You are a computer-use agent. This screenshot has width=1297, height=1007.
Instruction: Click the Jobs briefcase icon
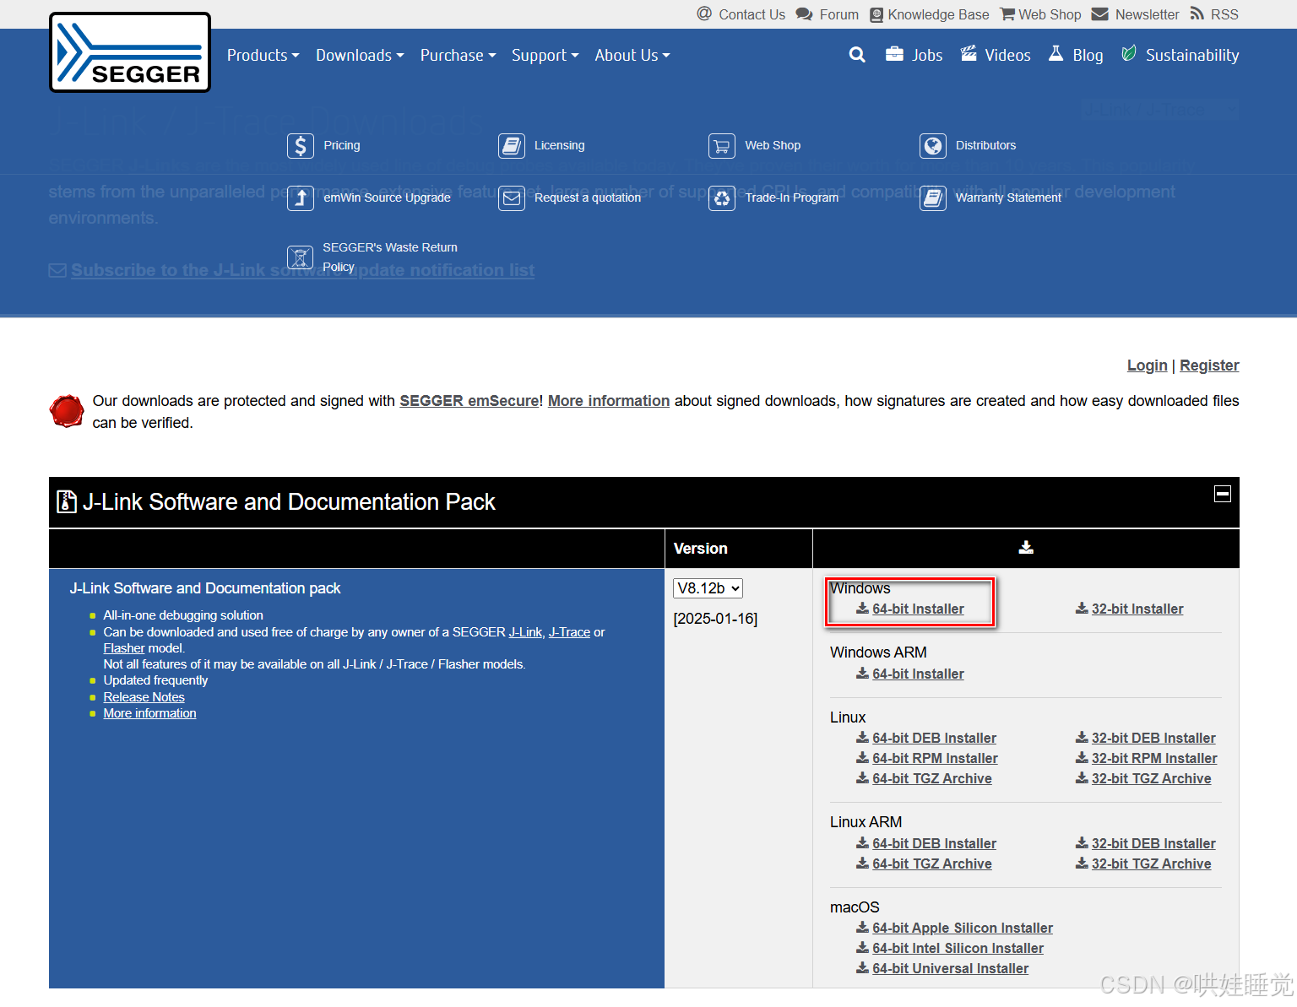click(x=894, y=54)
